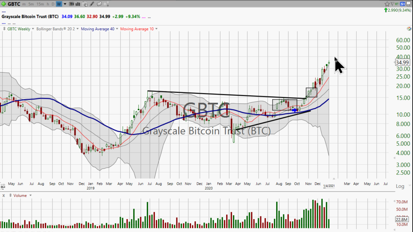Click the star favorite icon
The width and height of the screenshot is (413, 232).
point(387,4)
